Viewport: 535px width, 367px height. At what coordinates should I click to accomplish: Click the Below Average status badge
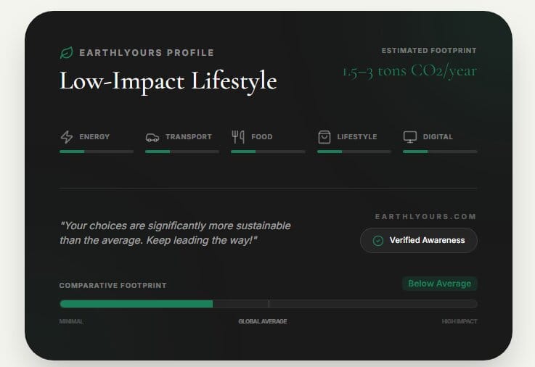pos(439,284)
